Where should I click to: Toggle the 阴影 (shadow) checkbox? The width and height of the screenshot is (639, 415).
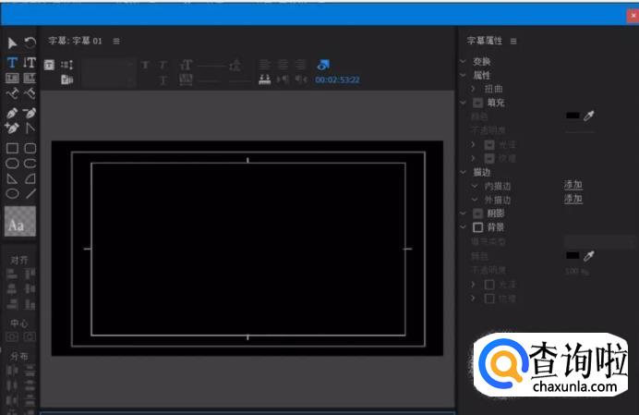[478, 213]
